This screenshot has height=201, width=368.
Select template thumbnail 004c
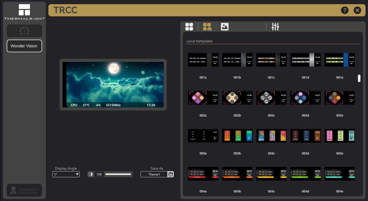[271, 174]
